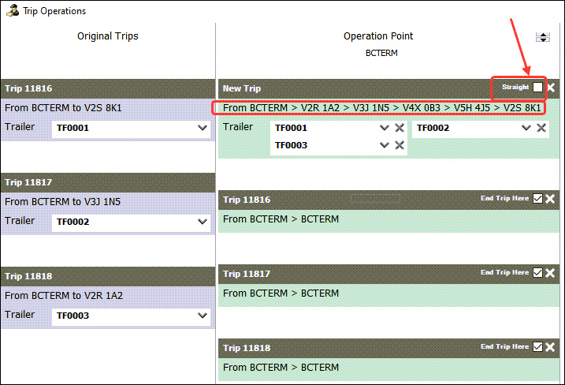Screen dimensions: 565x385
Task: Open Trailer dropdown for original Trip 11817
Action: point(202,222)
